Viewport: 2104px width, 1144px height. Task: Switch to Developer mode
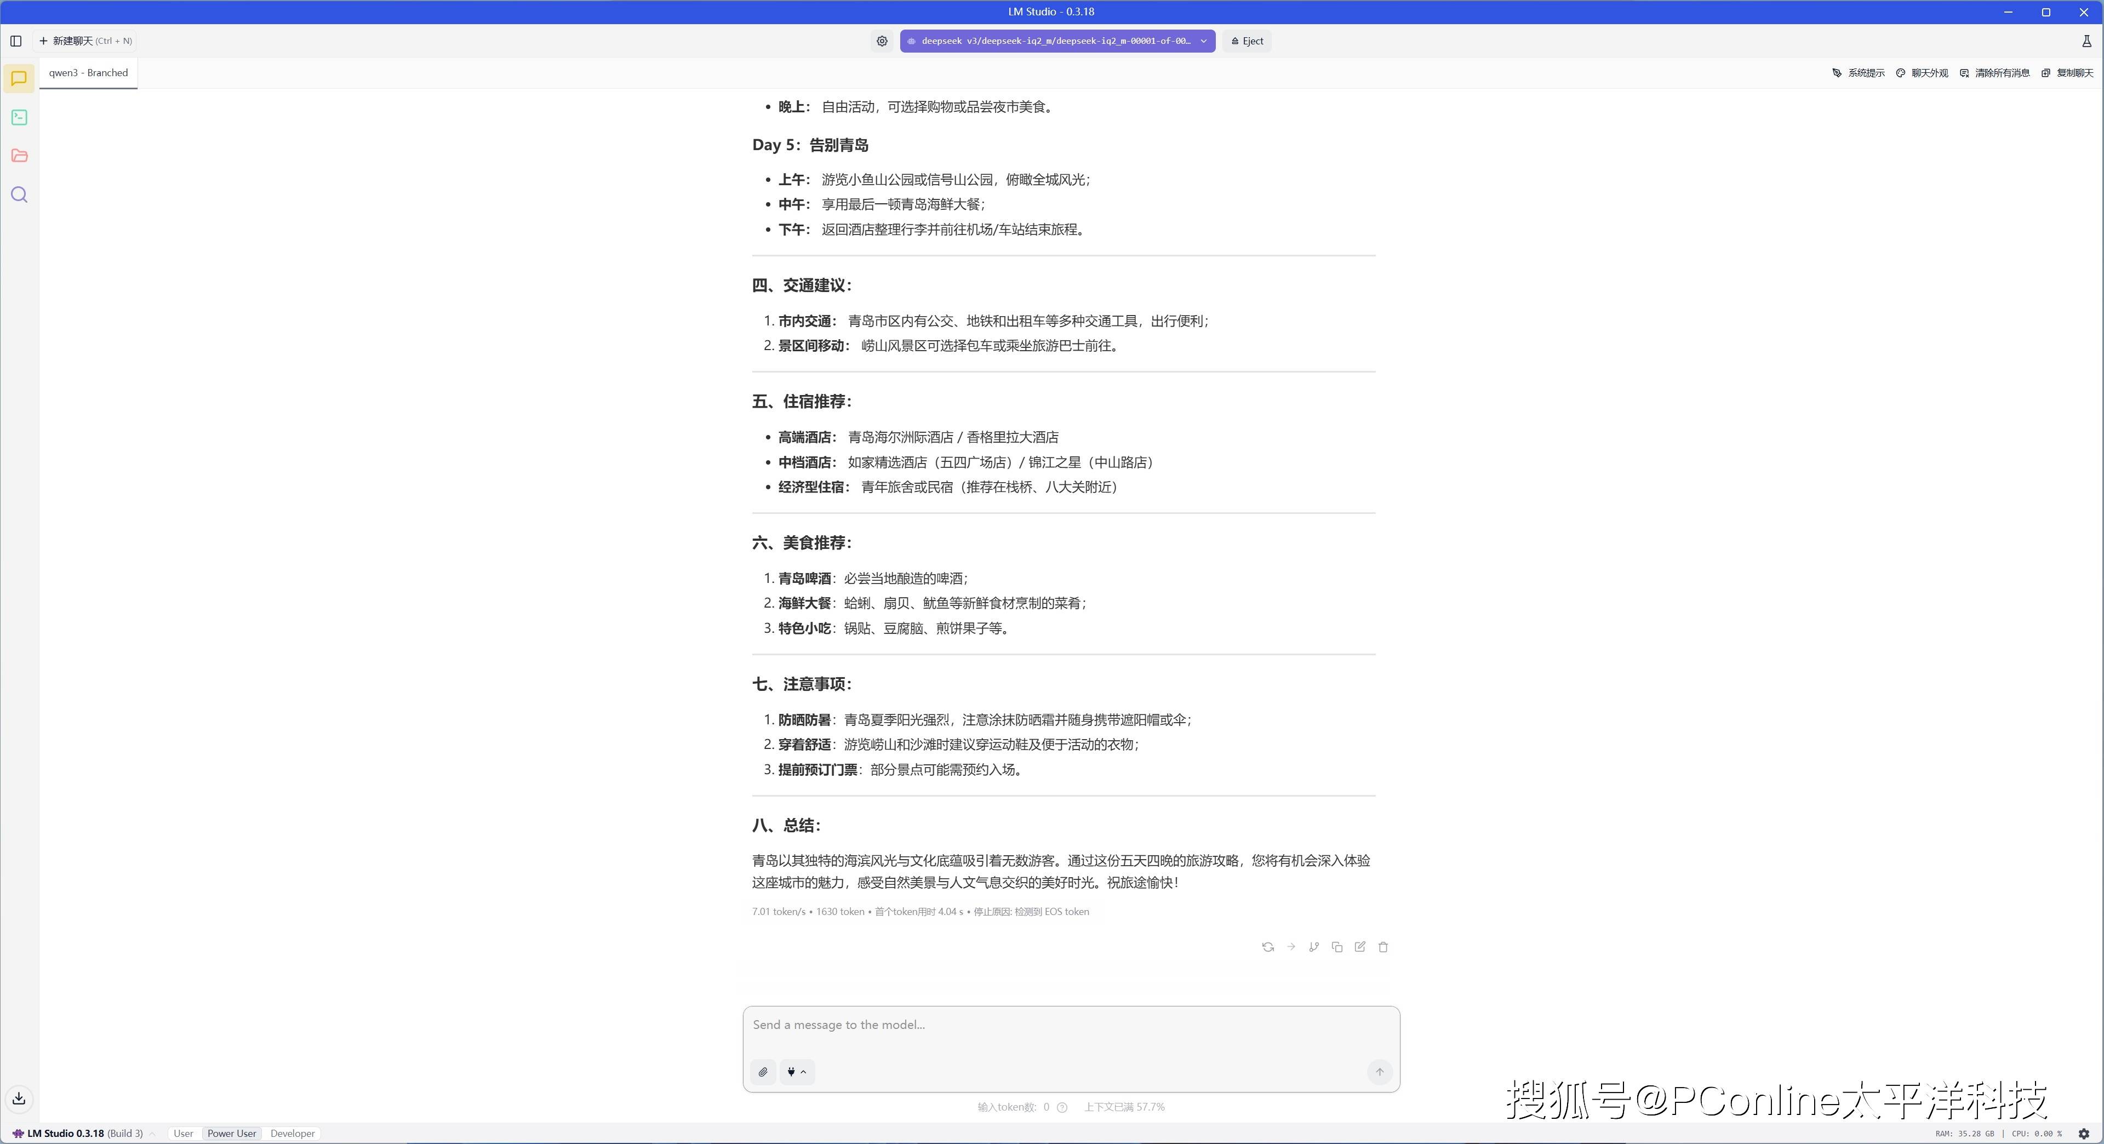click(x=293, y=1134)
